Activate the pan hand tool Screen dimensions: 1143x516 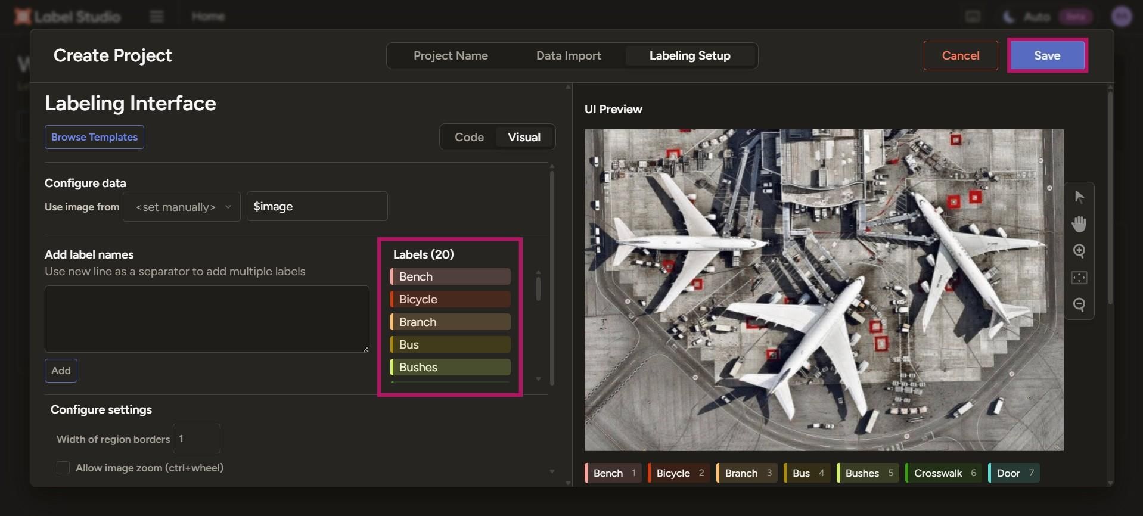(1079, 224)
